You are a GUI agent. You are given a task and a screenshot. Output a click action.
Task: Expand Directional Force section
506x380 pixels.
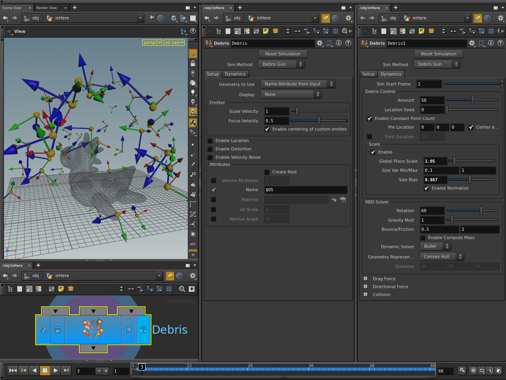pyautogui.click(x=365, y=287)
